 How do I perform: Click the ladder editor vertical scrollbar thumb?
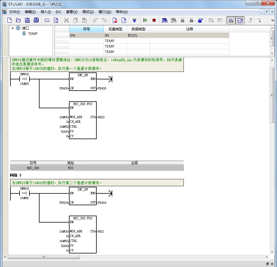(272, 95)
